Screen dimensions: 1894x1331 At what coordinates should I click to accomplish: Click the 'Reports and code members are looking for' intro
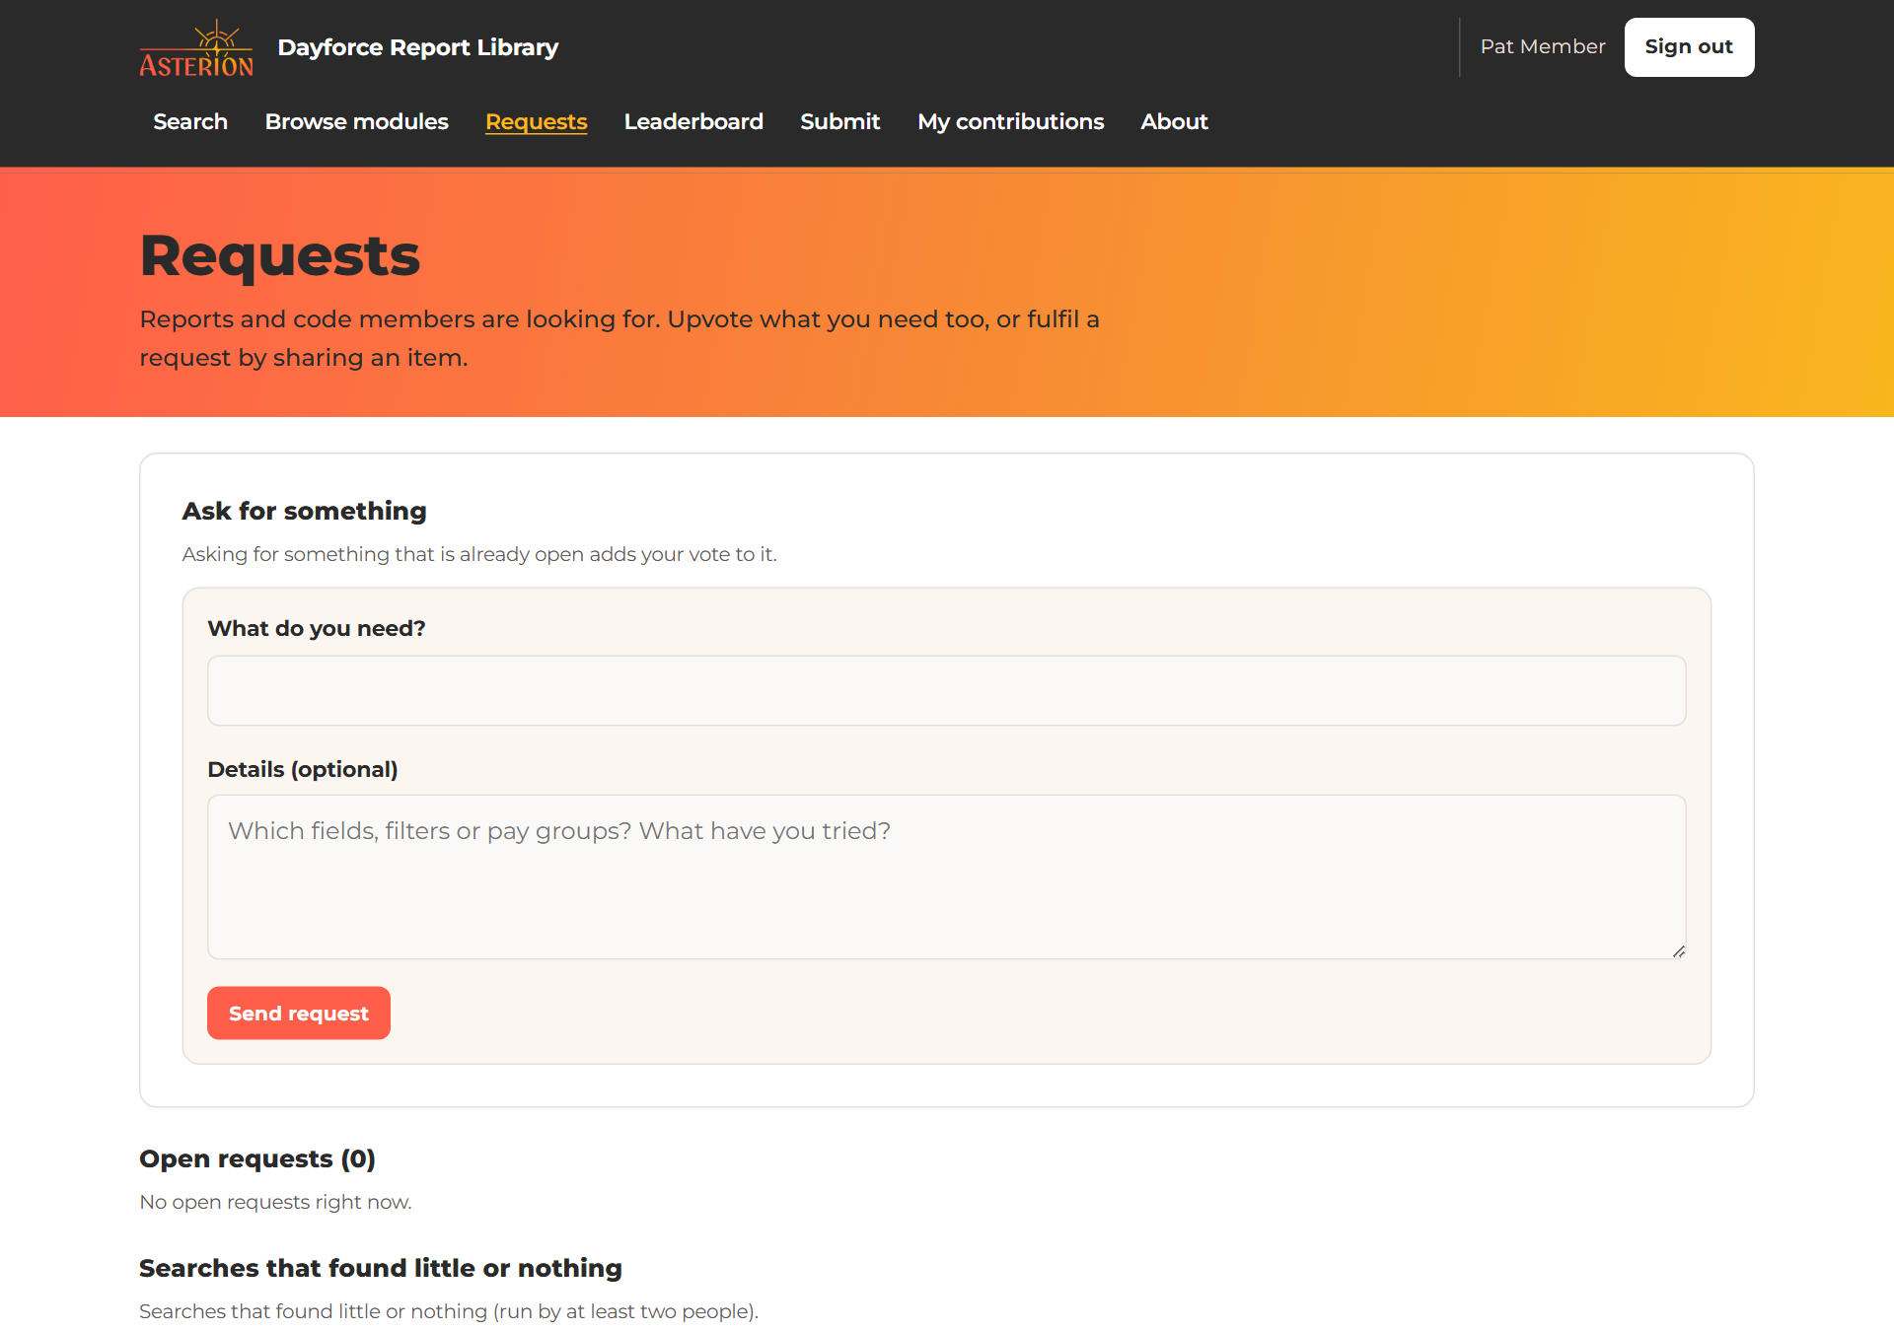(619, 338)
